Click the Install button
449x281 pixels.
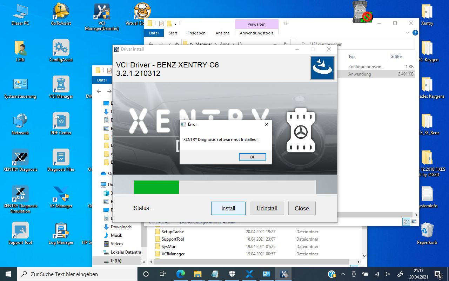pos(228,208)
